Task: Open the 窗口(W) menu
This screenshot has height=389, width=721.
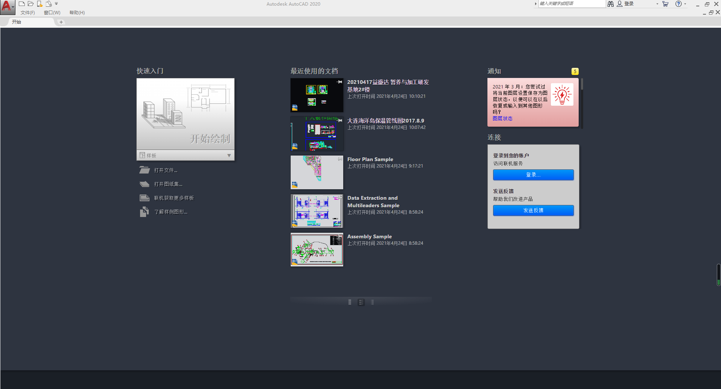Action: click(52, 13)
